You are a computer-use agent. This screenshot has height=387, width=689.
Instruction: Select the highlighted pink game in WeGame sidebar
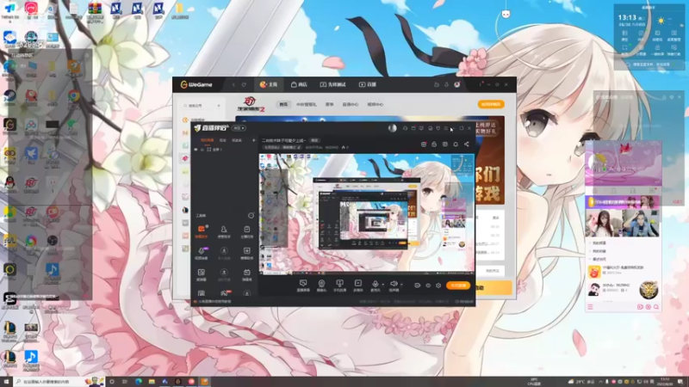point(185,158)
